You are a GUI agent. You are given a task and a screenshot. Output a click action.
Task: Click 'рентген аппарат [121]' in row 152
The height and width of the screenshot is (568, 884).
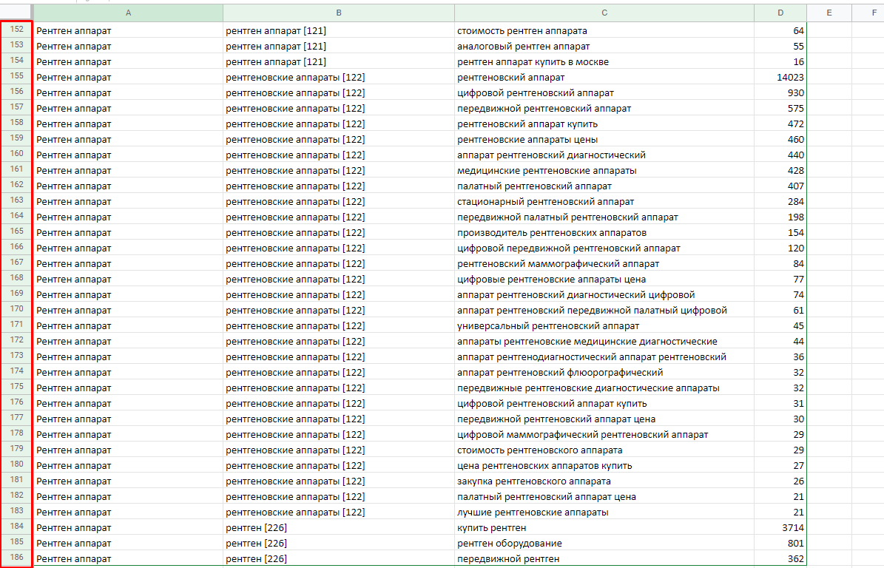pyautogui.click(x=338, y=30)
